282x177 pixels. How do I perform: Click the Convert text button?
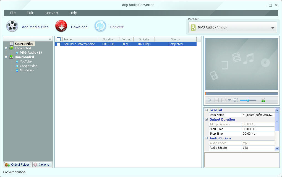point(117,27)
